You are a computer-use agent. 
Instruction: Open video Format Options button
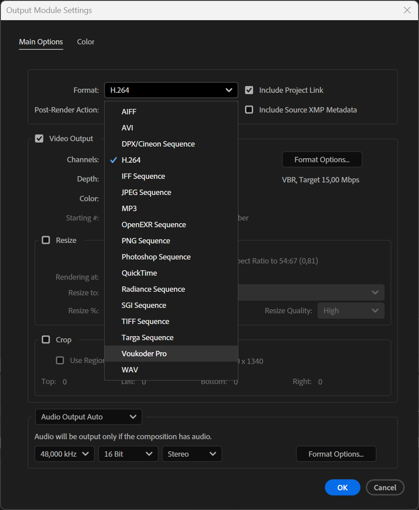[x=322, y=160]
